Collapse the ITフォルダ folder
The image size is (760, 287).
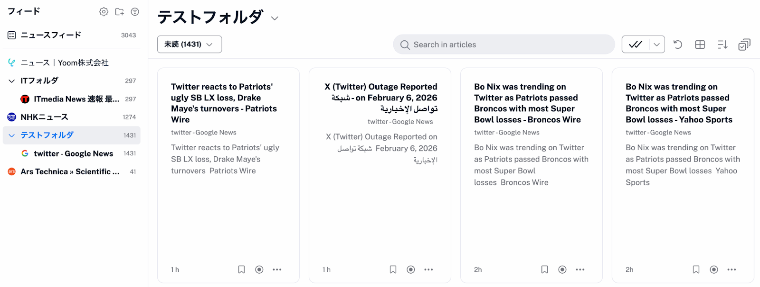click(x=12, y=81)
